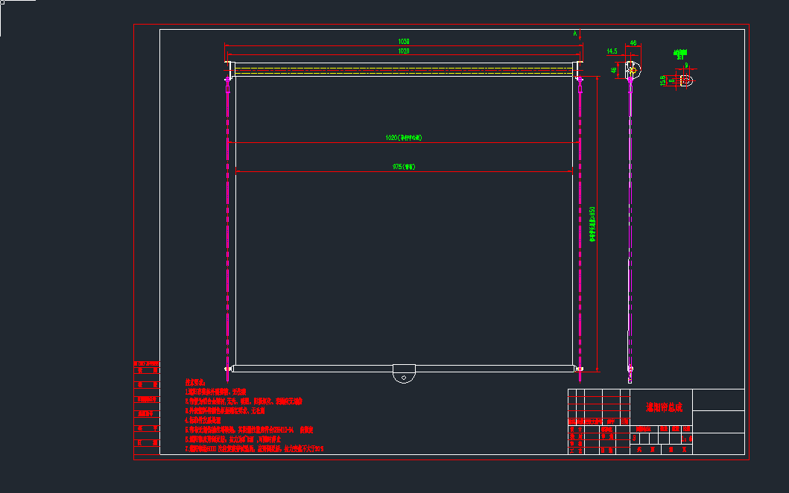Click the red technical requirements heading
Screen dimensions: 789x493
click(x=194, y=382)
